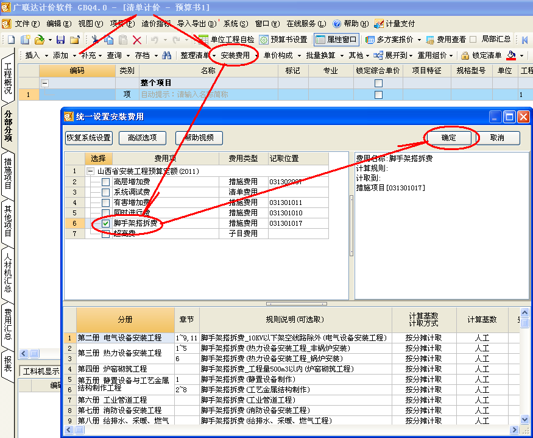Image resolution: width=533 pixels, height=438 pixels.
Task: Click the red X delete icon
Action: pyautogui.click(x=137, y=40)
